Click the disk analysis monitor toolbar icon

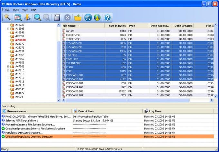pyautogui.click(x=18, y=18)
